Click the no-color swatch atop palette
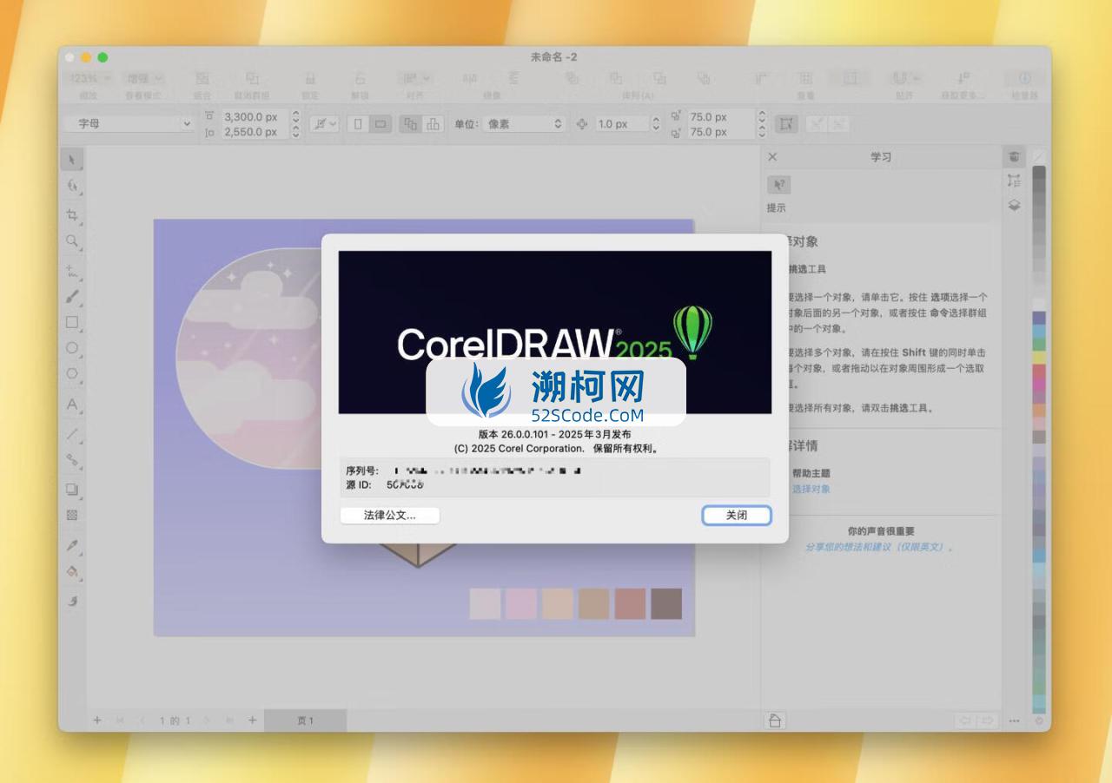This screenshot has height=783, width=1112. point(1039,156)
